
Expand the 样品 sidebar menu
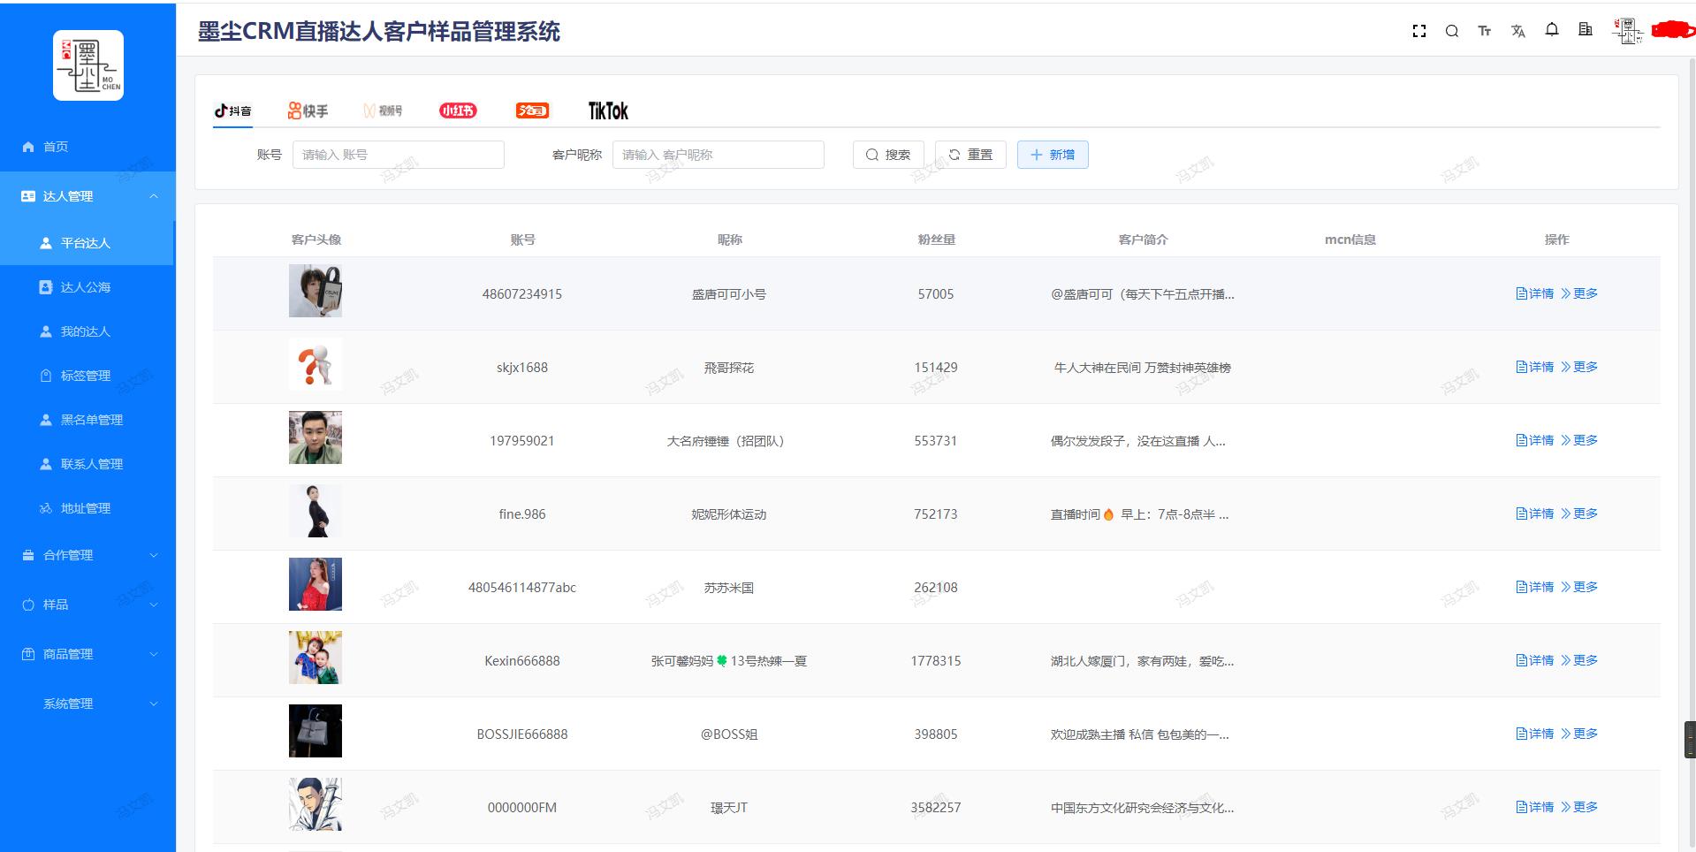87,605
